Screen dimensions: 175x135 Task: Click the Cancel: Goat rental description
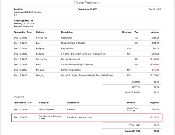[70, 59]
